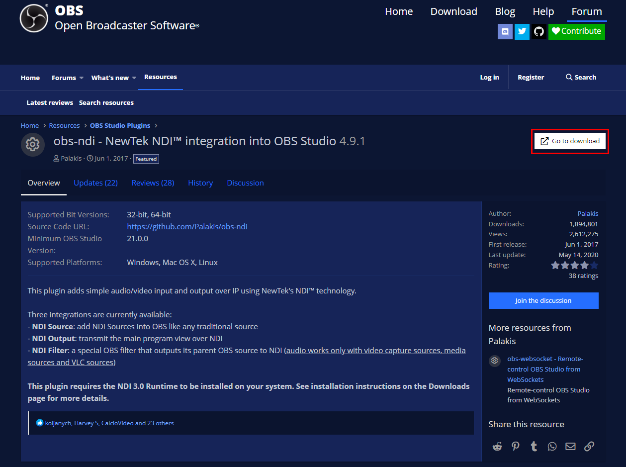Open the Blog menu item

point(505,11)
